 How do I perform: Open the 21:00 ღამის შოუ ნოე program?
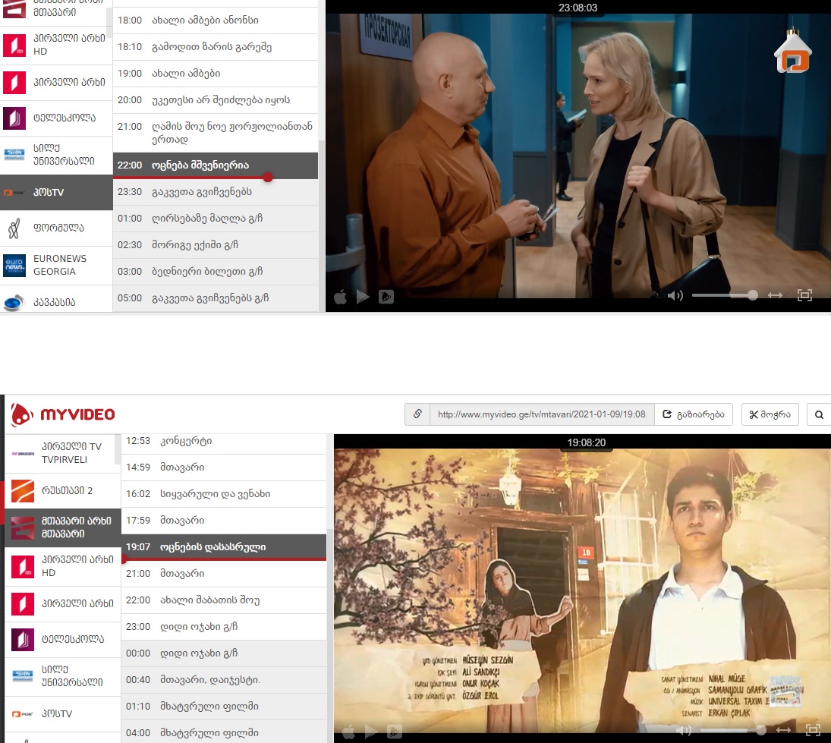pos(216,133)
